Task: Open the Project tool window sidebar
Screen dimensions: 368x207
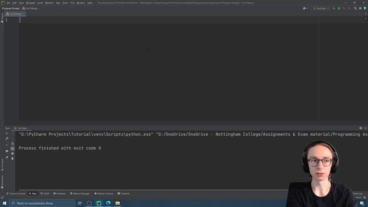Action: [2, 17]
